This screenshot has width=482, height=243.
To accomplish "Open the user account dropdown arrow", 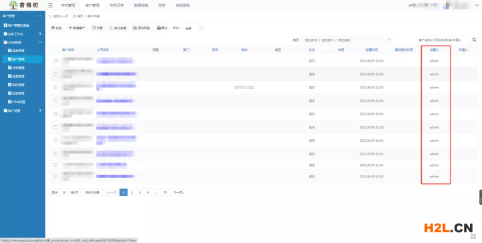I will 477,5.
